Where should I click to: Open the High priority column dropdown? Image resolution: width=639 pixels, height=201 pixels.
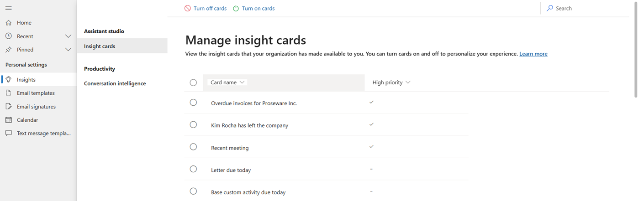pyautogui.click(x=391, y=82)
